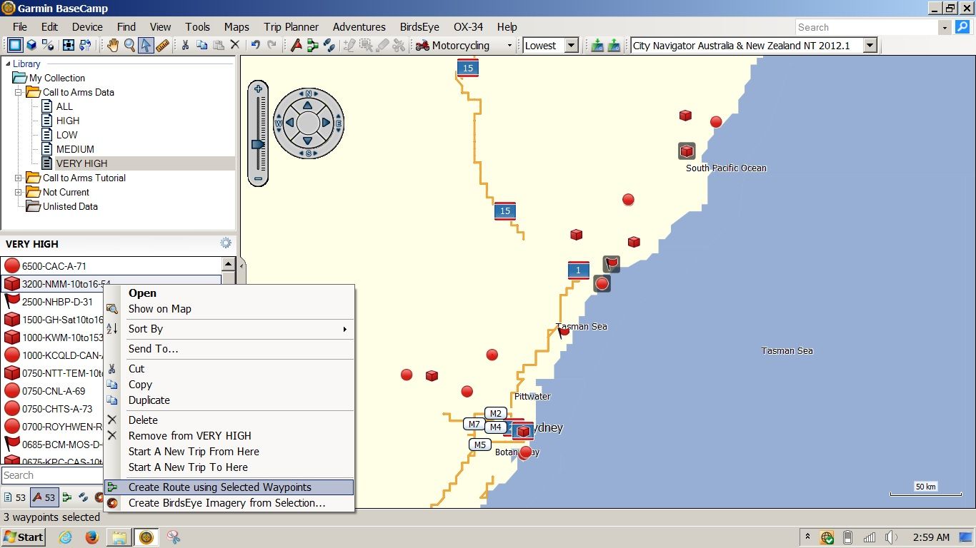Select waypoint 0750-CNL-A-69 in list
The width and height of the screenshot is (976, 548).
tap(53, 391)
